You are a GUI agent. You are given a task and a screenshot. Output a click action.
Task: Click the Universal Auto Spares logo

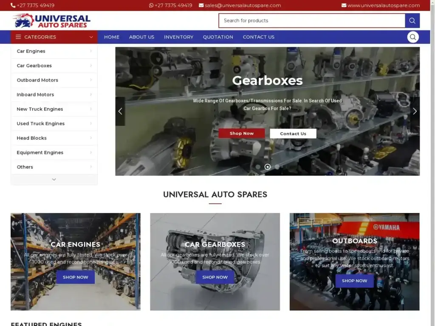click(51, 20)
